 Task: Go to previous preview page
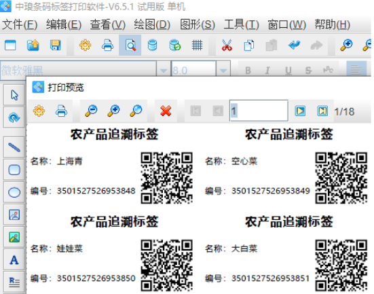click(218, 111)
